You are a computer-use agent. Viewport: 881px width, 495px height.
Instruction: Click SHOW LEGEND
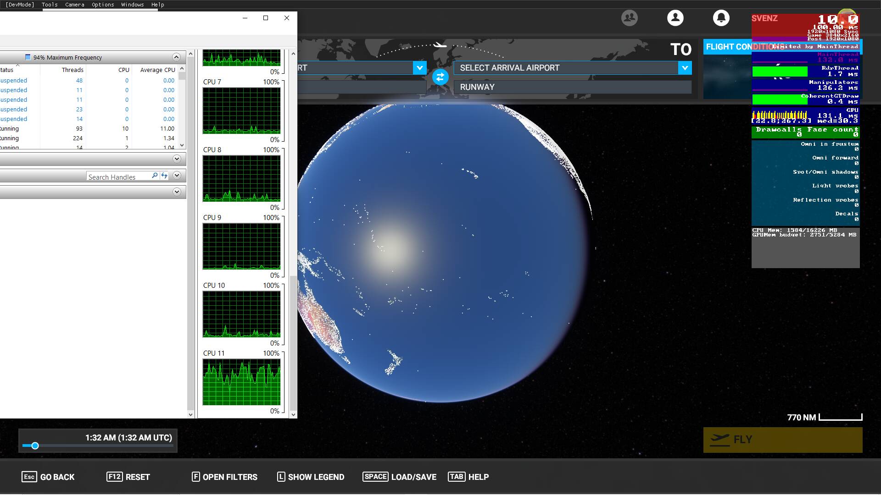311,477
